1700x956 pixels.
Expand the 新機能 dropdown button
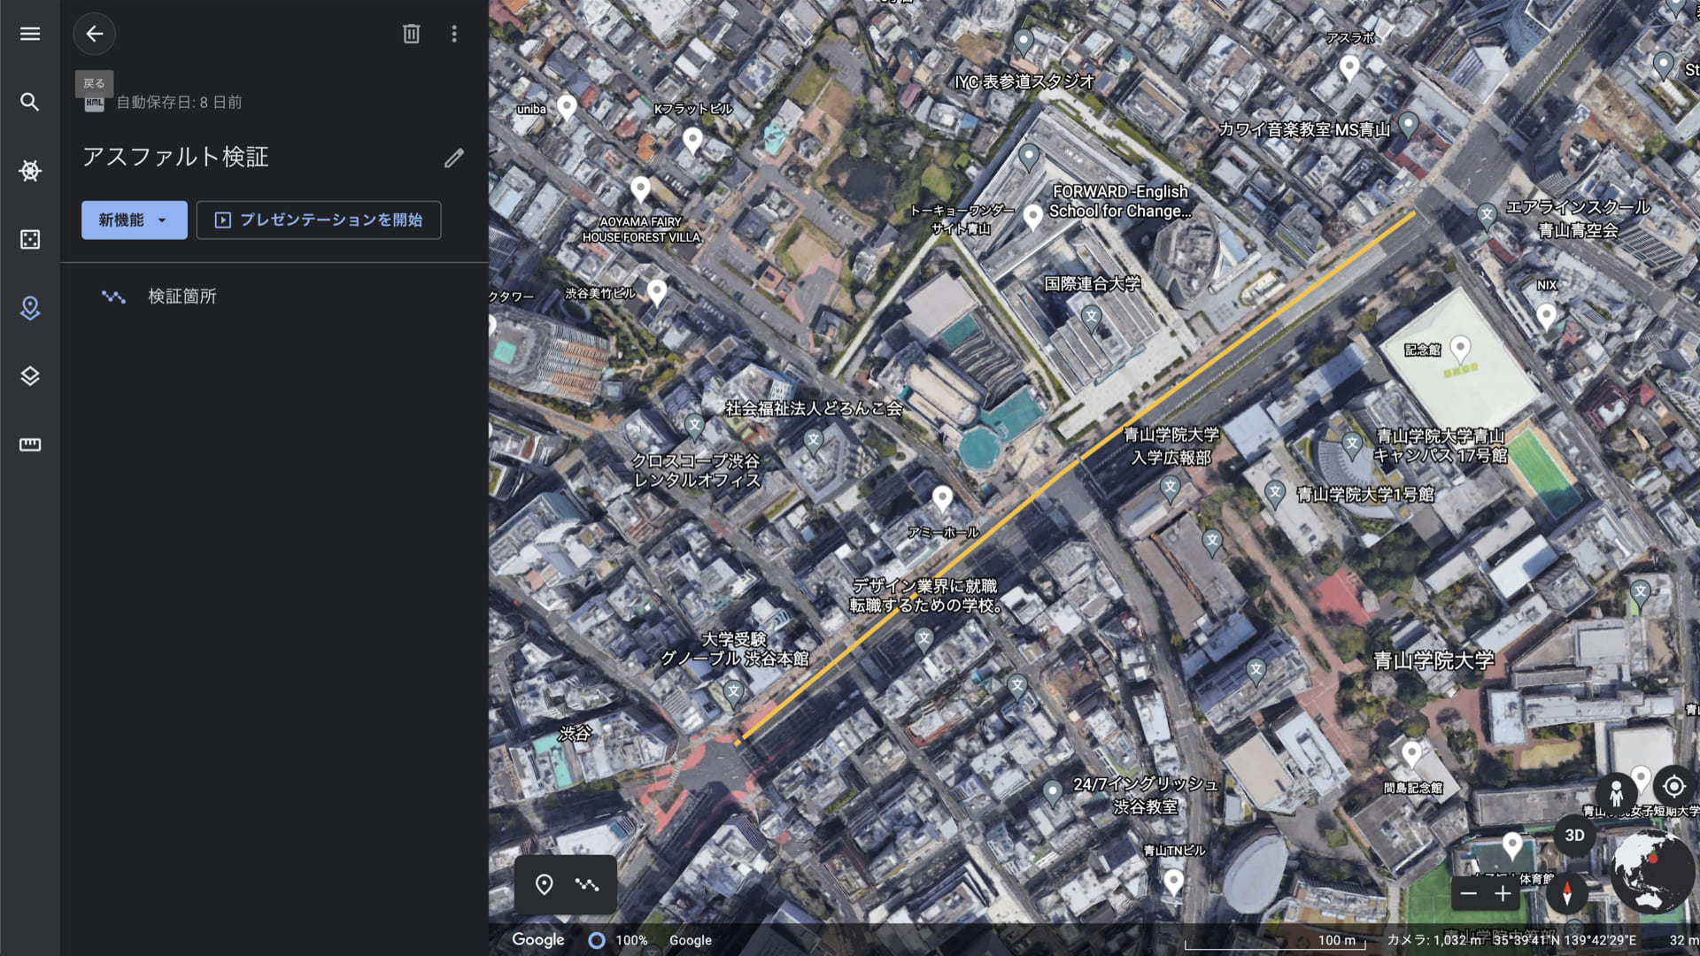tap(135, 220)
